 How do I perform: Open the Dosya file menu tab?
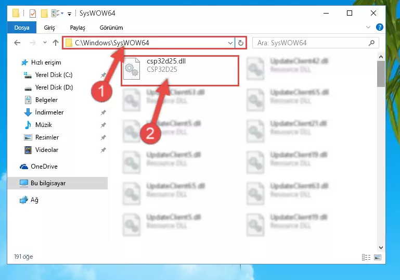click(x=22, y=28)
